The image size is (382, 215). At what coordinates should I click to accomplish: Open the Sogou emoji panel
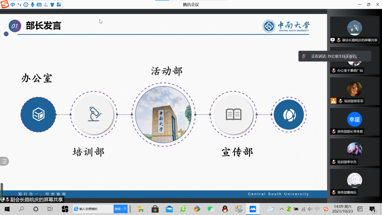click(26, 5)
